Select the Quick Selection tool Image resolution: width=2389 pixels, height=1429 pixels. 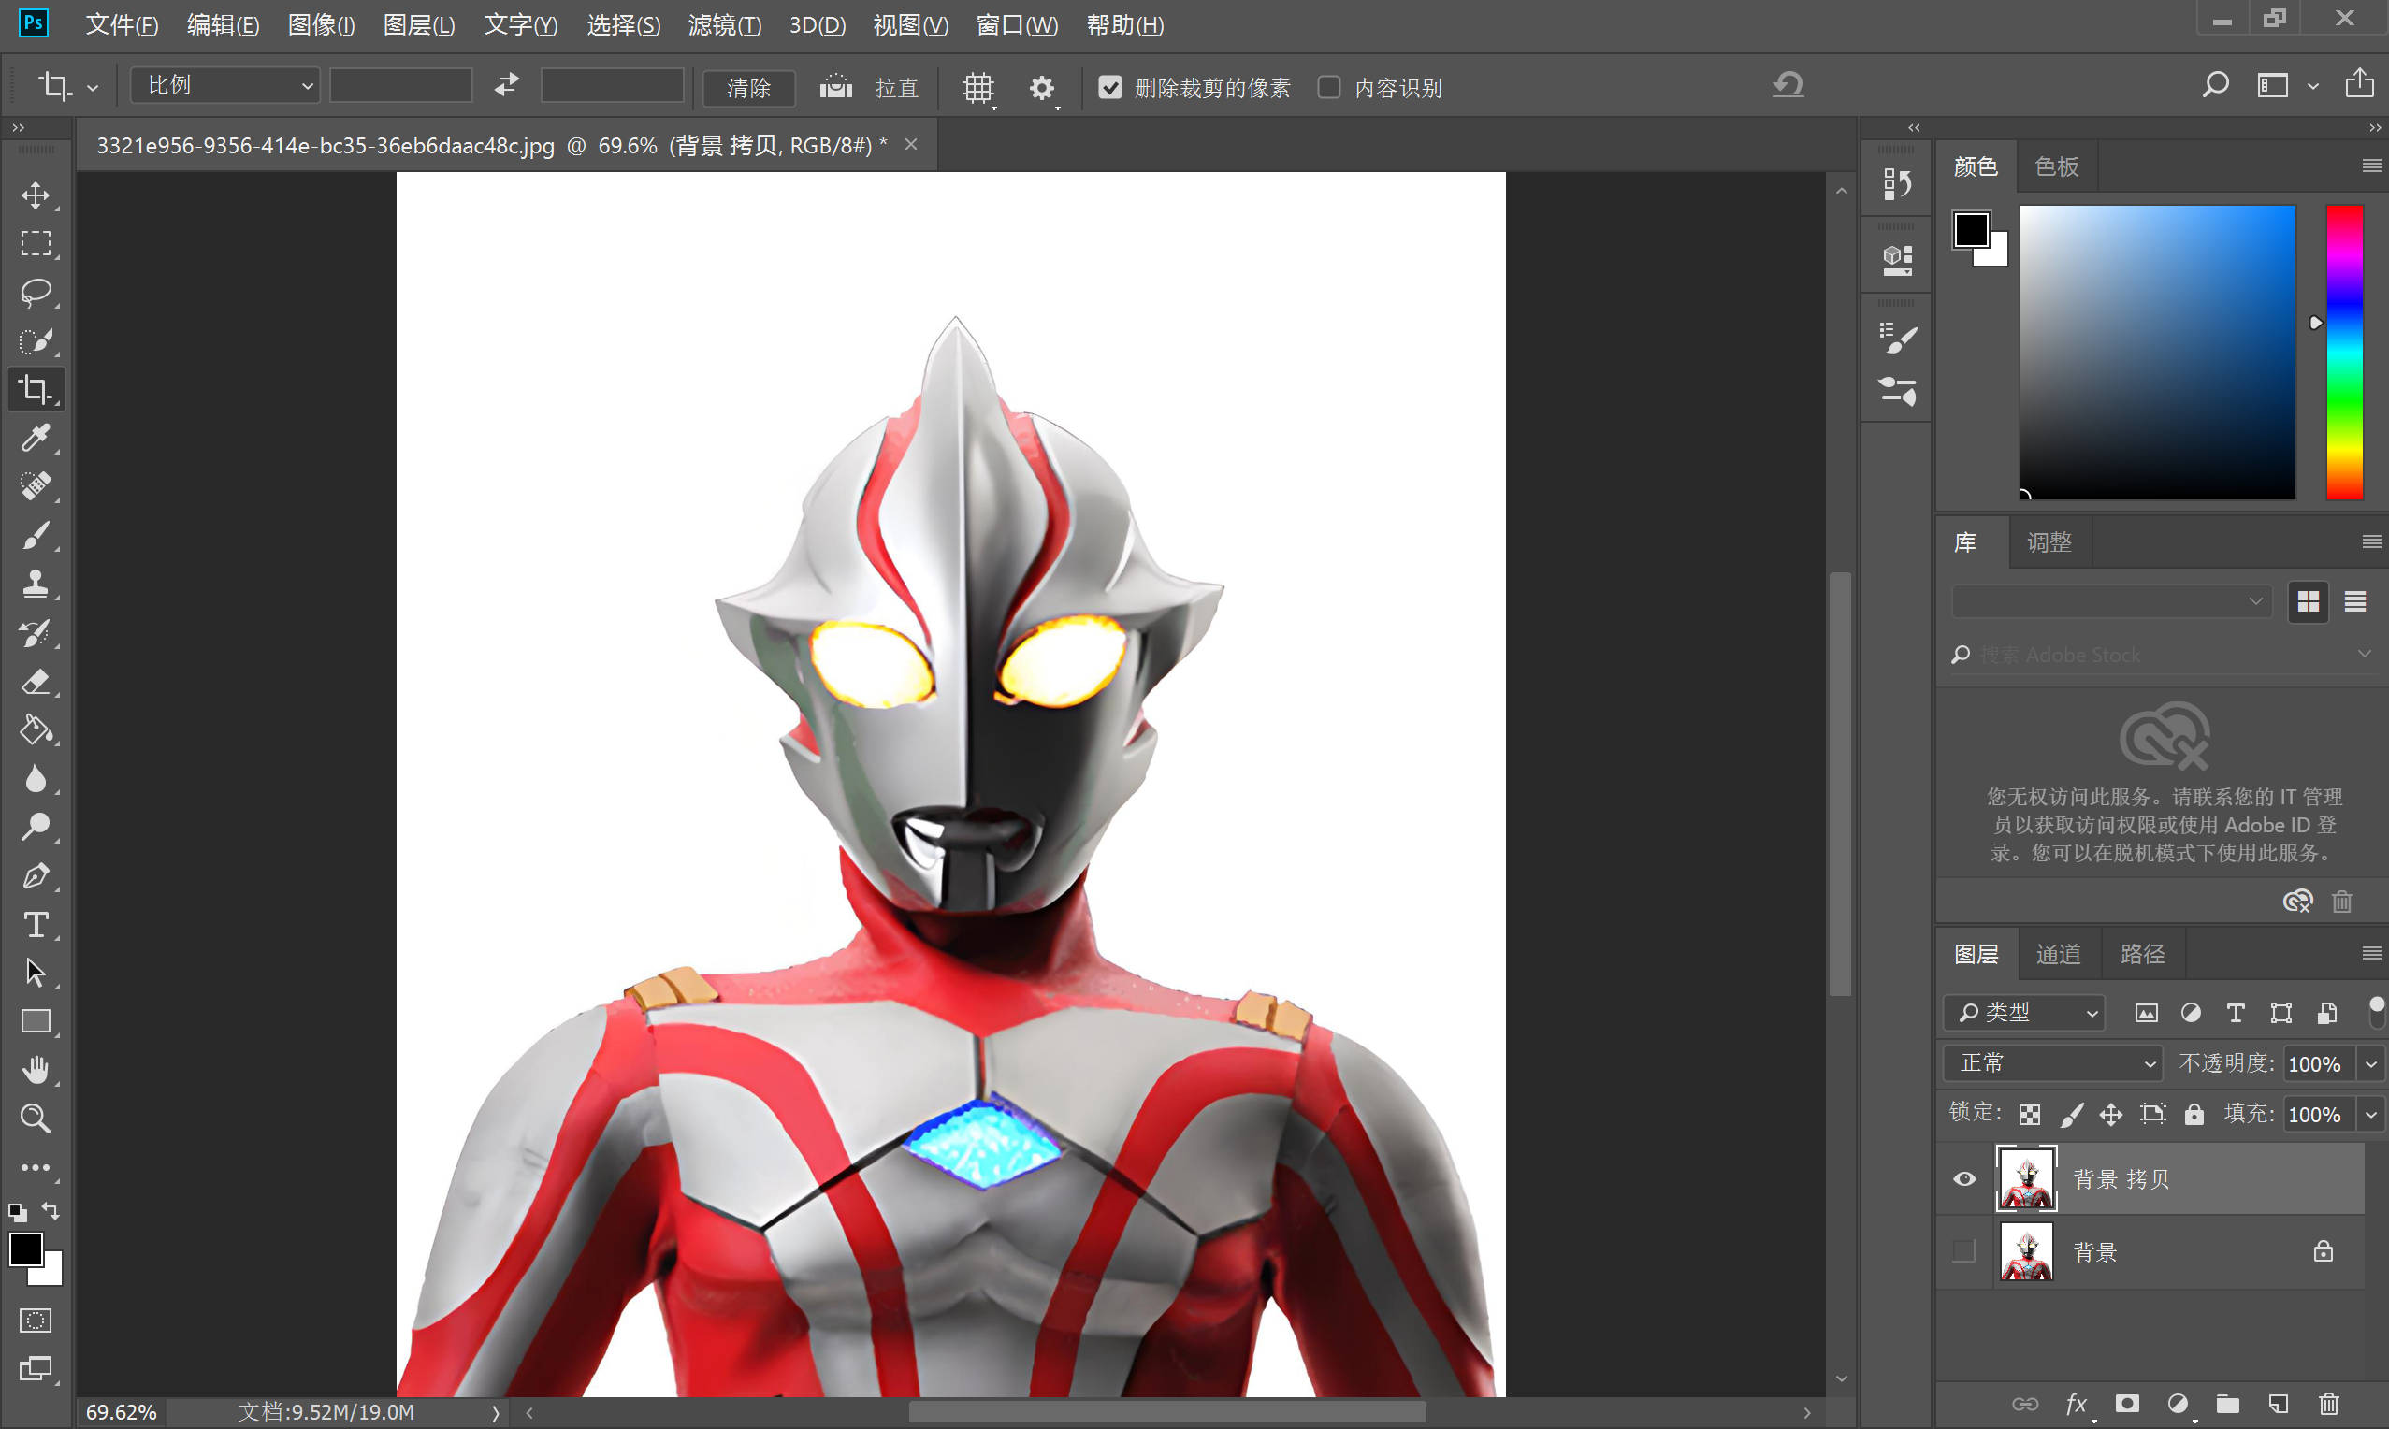pos(36,340)
